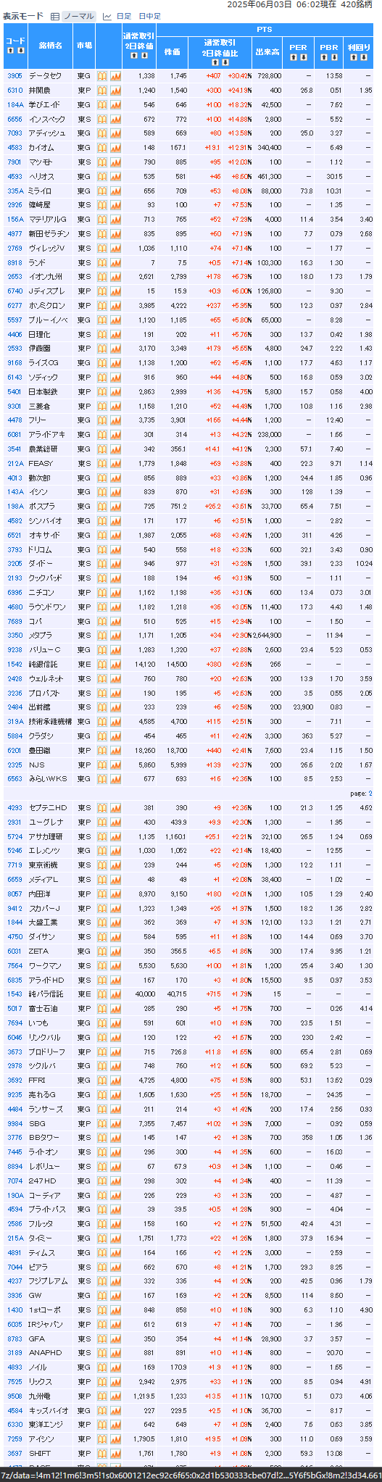This screenshot has height=1482, width=382.
Task: Open stock code 5401 link
Action: coord(14,392)
